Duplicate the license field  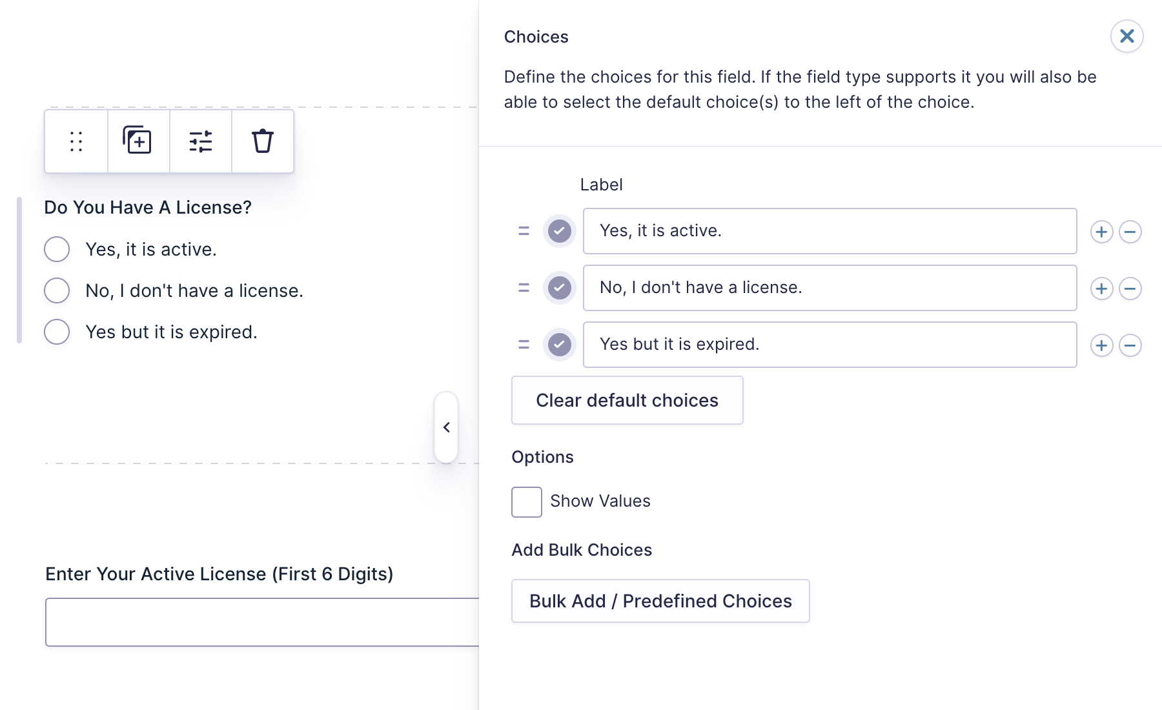tap(138, 141)
